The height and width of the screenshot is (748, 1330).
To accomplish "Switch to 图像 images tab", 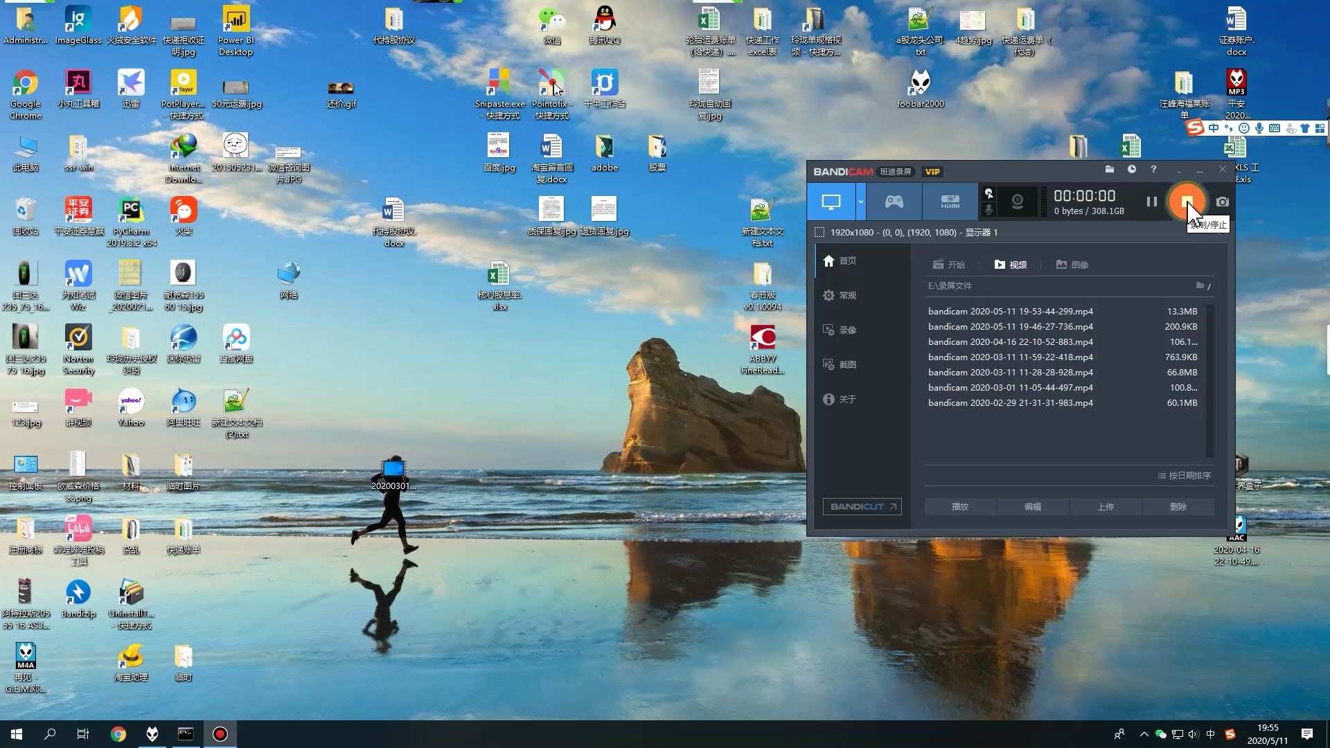I will 1072,265.
